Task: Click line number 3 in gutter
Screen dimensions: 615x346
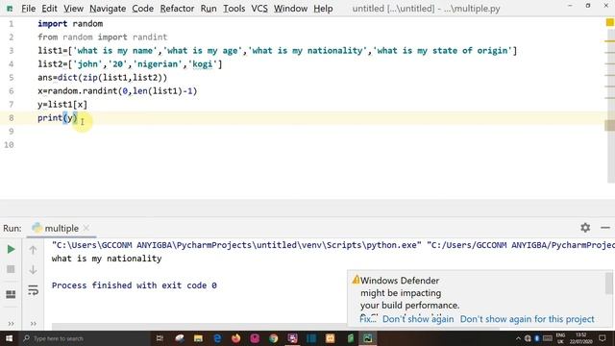Action: [x=11, y=51]
